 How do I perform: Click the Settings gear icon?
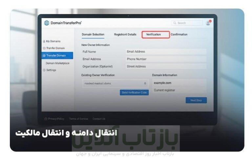pos(44,70)
